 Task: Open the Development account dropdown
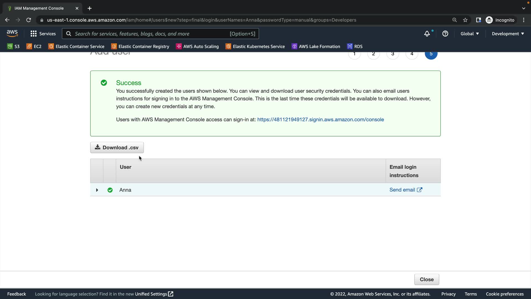pyautogui.click(x=507, y=34)
